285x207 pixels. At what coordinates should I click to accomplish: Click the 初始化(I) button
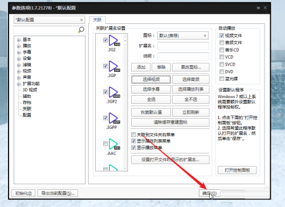[23, 193]
